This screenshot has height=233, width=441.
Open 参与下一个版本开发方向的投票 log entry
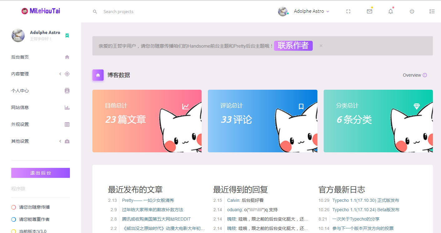pyautogui.click(x=363, y=228)
